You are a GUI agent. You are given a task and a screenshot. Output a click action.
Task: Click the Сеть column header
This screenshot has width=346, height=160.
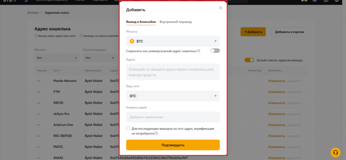click(x=56, y=70)
